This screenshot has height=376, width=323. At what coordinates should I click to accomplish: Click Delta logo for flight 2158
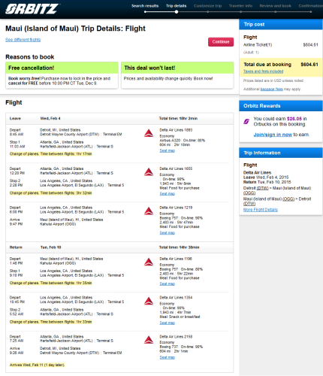click(149, 340)
